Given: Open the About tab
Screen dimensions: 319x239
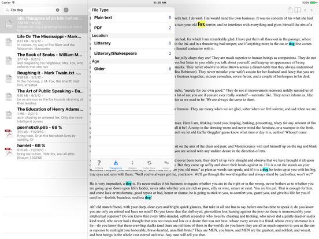Looking at the screenshot, I should point(166,165).
